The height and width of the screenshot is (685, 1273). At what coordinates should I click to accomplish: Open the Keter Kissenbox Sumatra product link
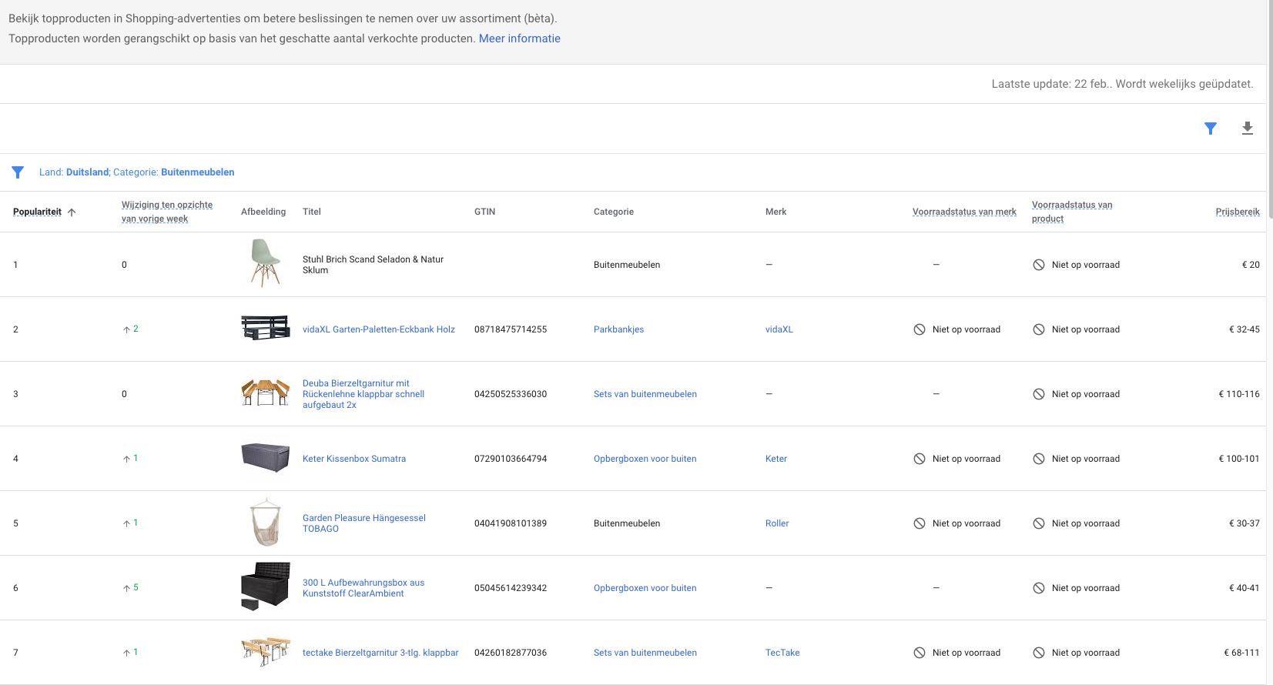353,459
